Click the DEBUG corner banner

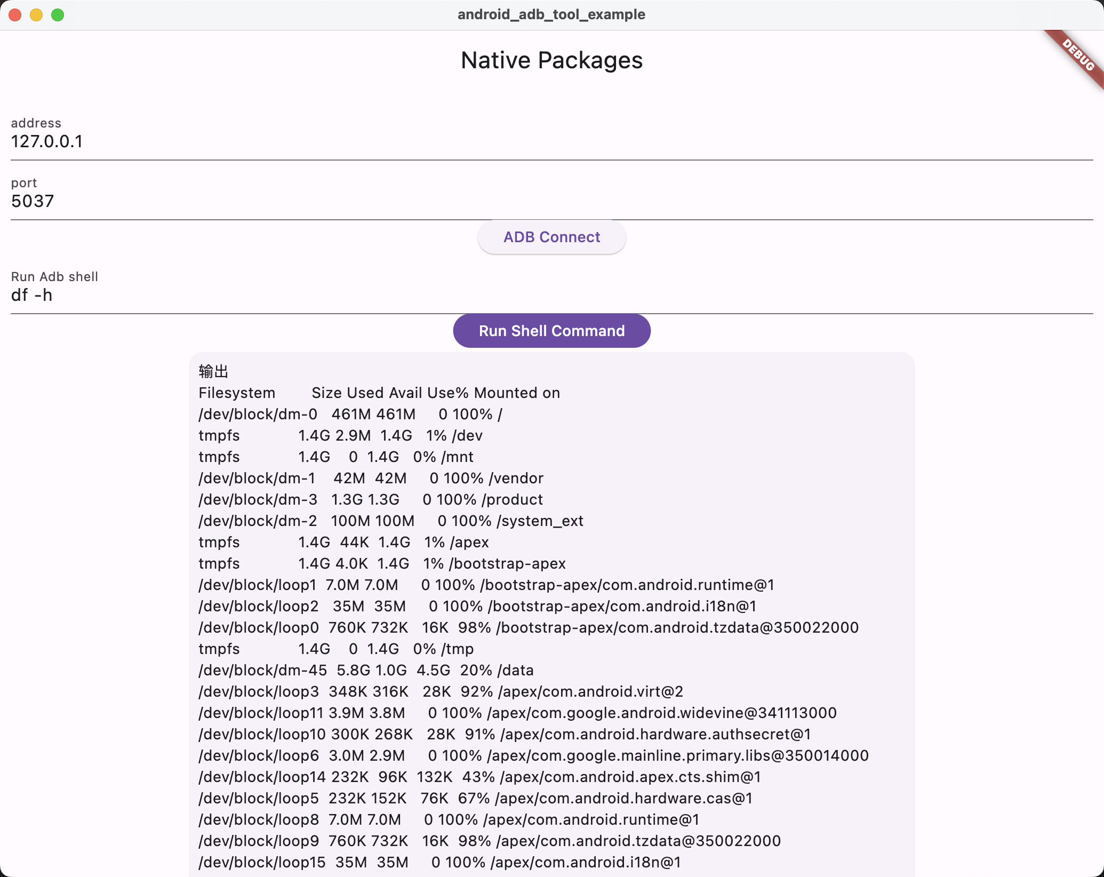(1077, 55)
